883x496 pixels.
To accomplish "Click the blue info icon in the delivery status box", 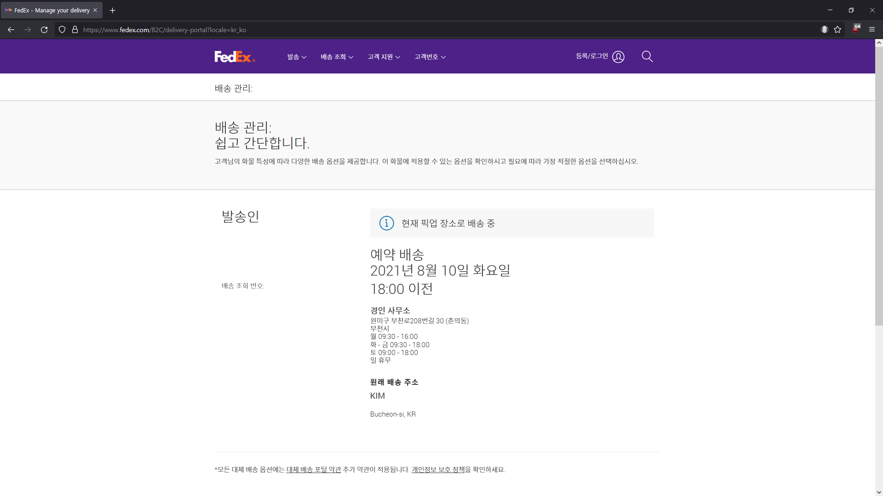I will pos(386,223).
